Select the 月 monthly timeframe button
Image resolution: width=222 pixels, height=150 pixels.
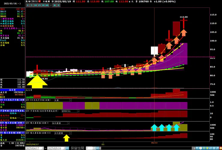point(58,5)
